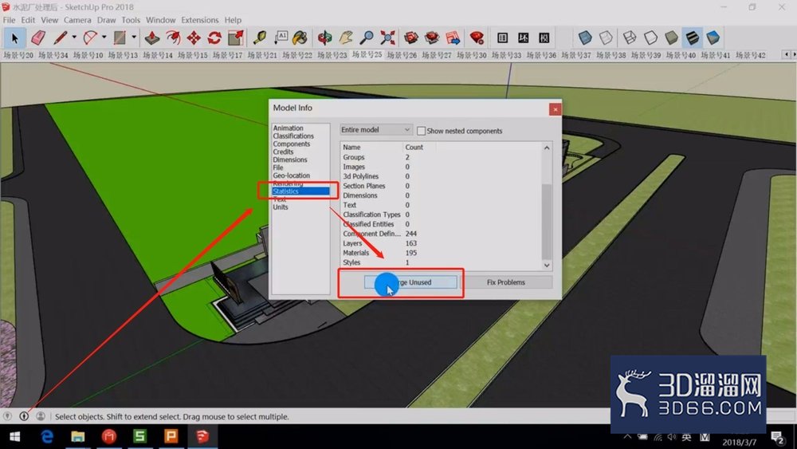The image size is (797, 449).
Task: Switch to Hidden Line style
Action: pyautogui.click(x=650, y=37)
